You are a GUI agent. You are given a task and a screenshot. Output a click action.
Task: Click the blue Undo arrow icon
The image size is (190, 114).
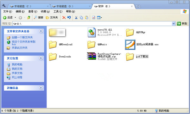coord(69,18)
